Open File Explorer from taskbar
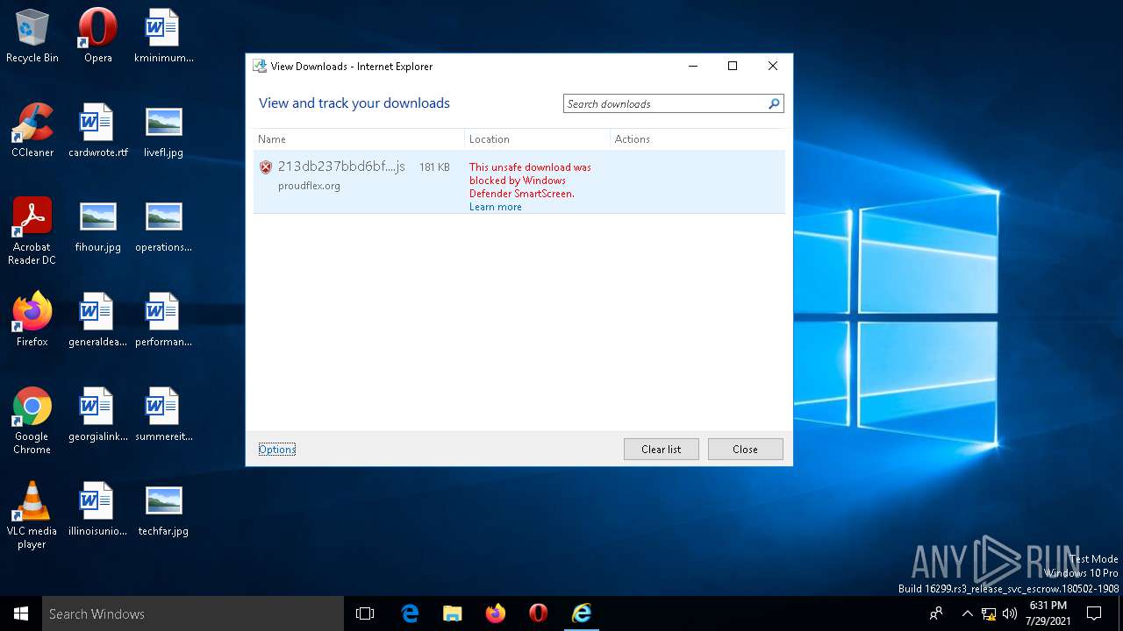Screen dimensions: 1123x631 [x=452, y=613]
